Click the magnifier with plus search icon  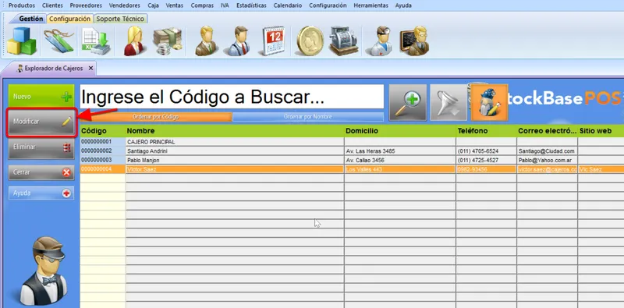407,102
